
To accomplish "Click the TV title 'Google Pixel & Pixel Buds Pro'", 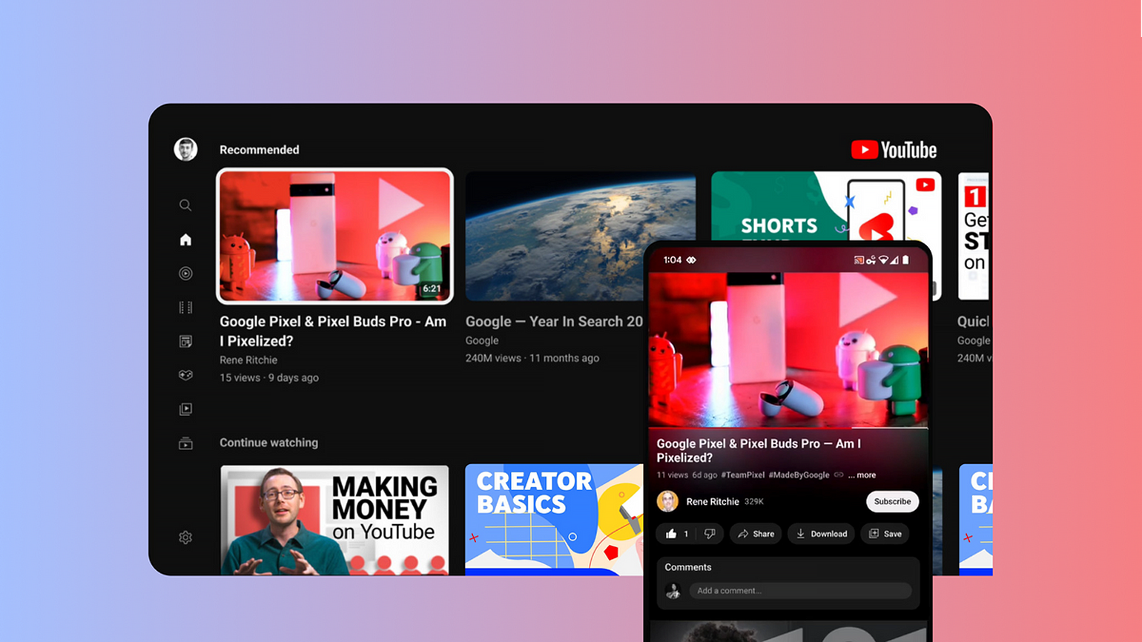I will tap(333, 331).
